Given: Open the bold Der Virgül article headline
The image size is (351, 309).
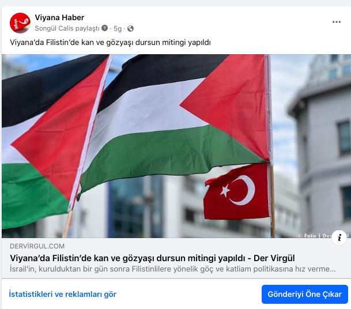Looking at the screenshot, I should (x=152, y=258).
